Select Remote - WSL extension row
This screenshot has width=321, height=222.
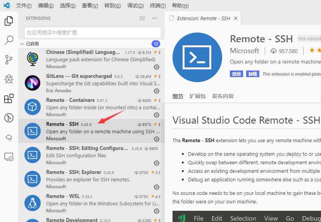pyautogui.click(x=91, y=203)
